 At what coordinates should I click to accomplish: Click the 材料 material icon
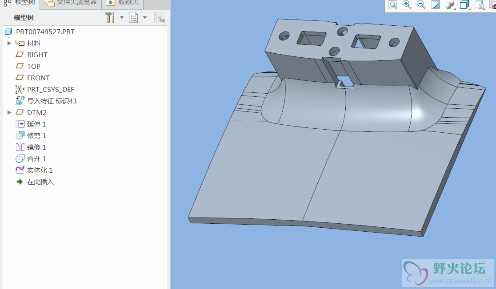(20, 43)
